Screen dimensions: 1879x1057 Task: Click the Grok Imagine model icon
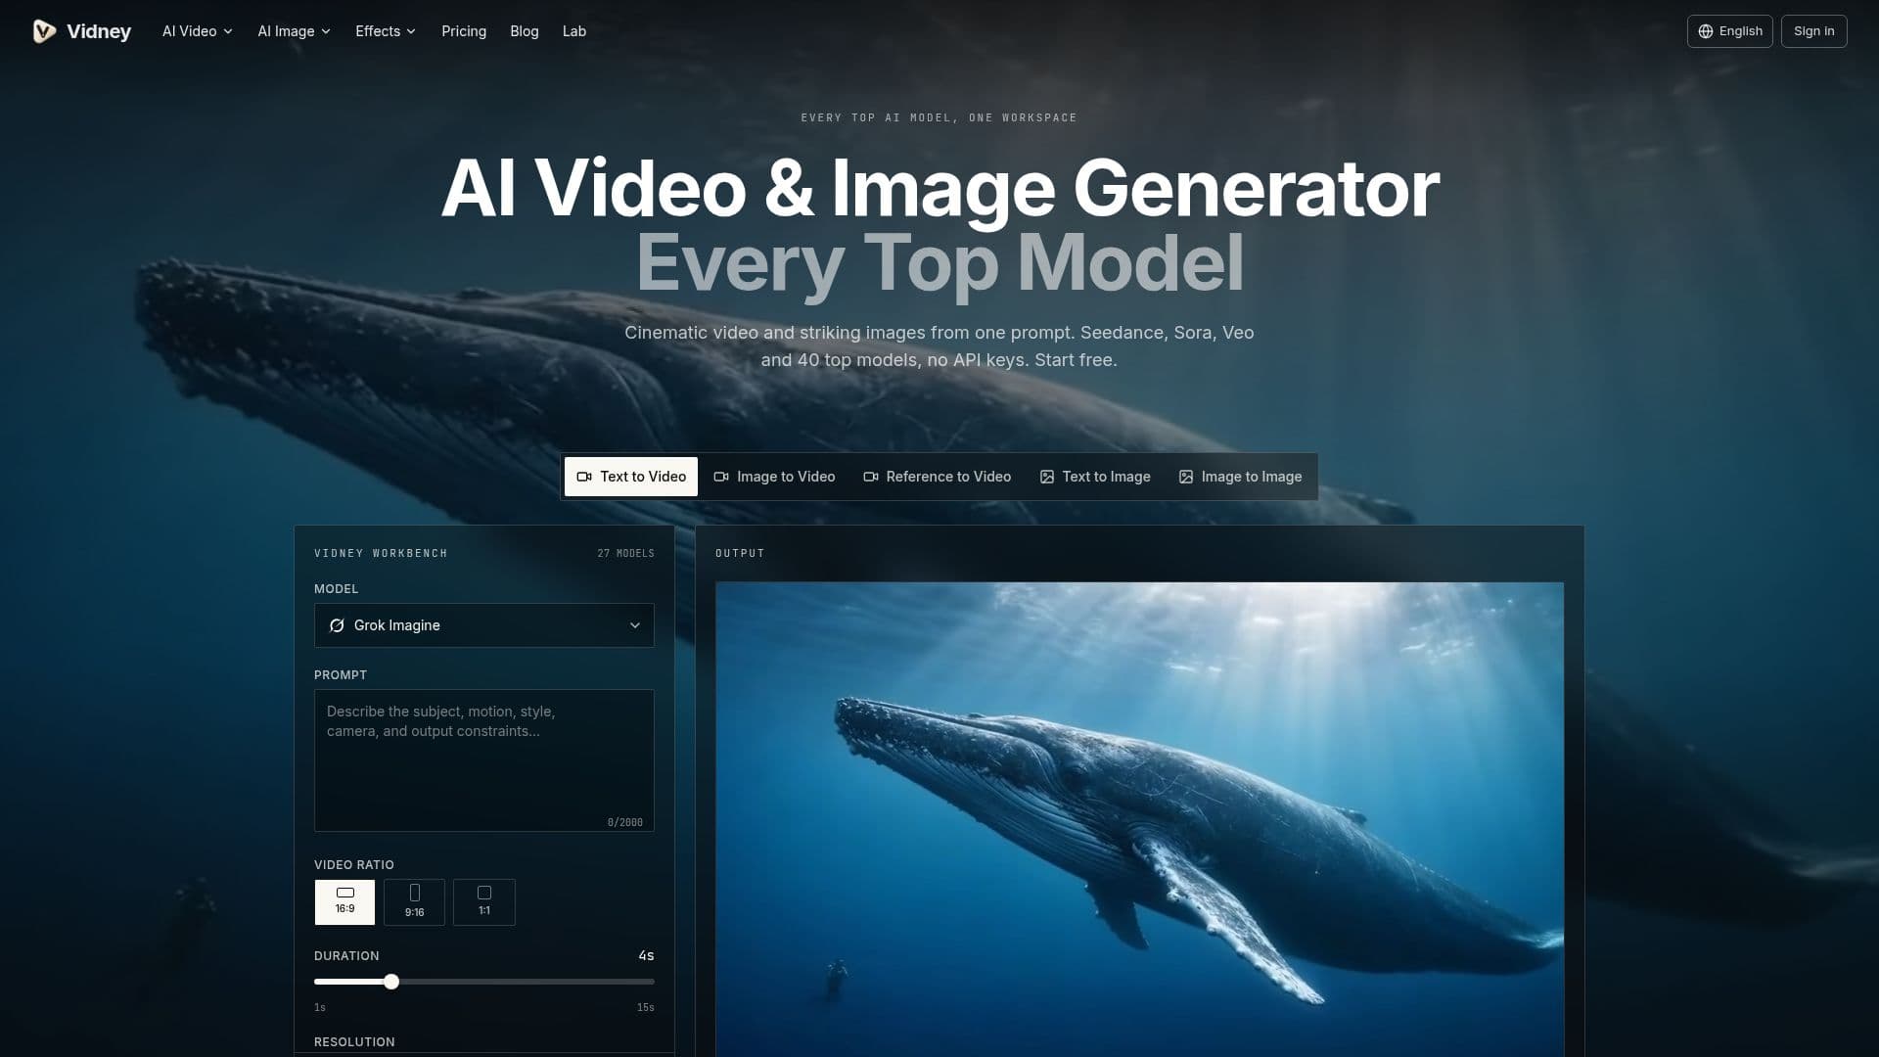(337, 625)
